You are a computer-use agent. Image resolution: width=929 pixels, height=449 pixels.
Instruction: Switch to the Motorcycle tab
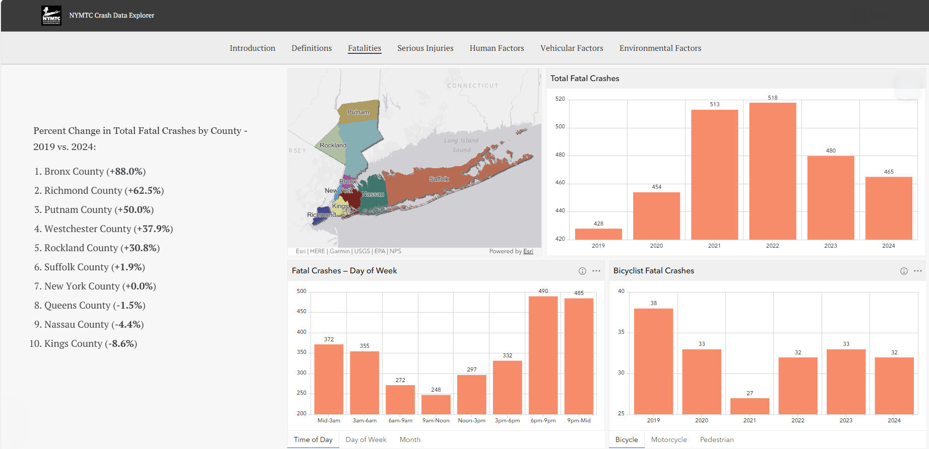click(669, 439)
